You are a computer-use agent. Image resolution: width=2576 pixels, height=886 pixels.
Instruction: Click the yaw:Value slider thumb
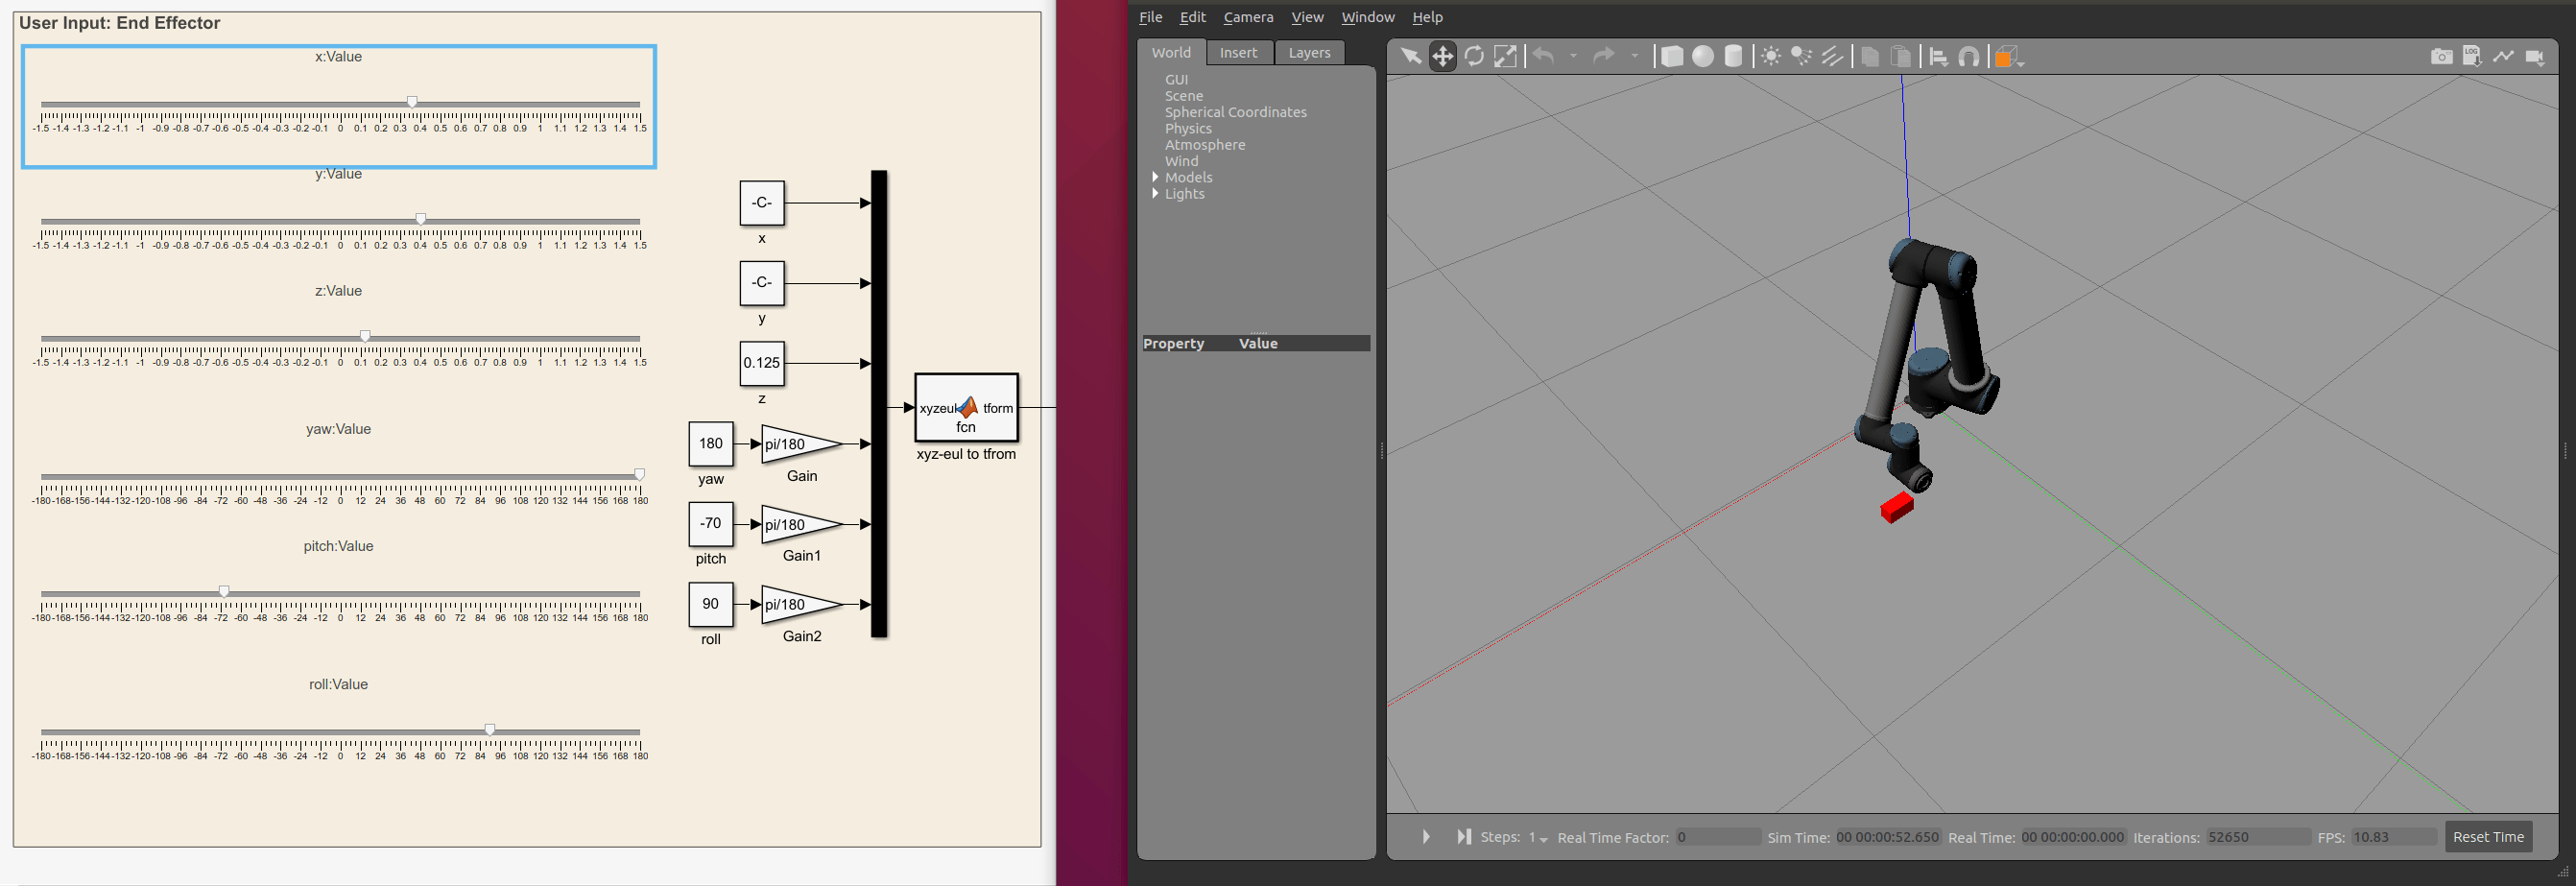[x=640, y=474]
